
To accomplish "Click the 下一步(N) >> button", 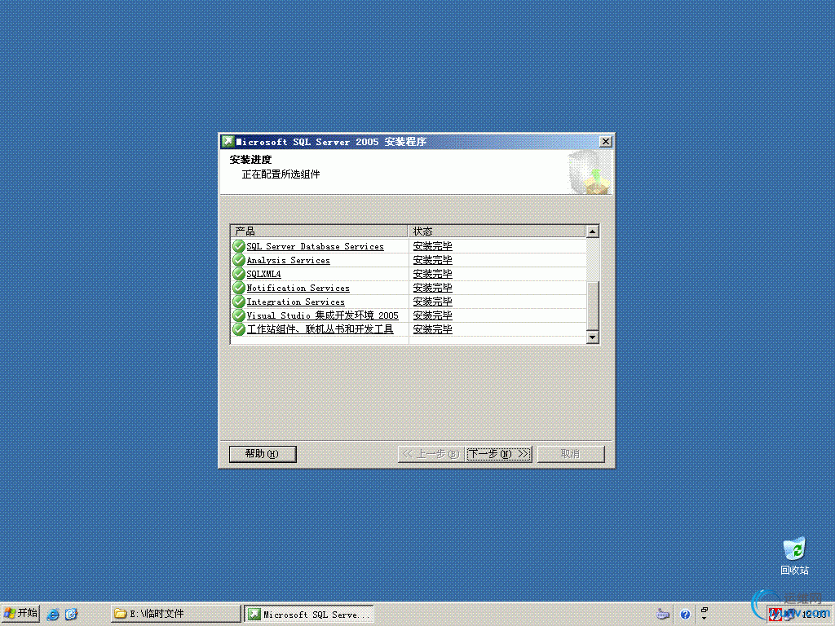I will coord(499,454).
